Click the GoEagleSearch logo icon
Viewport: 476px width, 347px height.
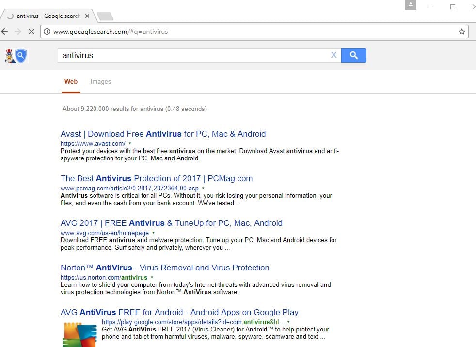click(x=16, y=56)
